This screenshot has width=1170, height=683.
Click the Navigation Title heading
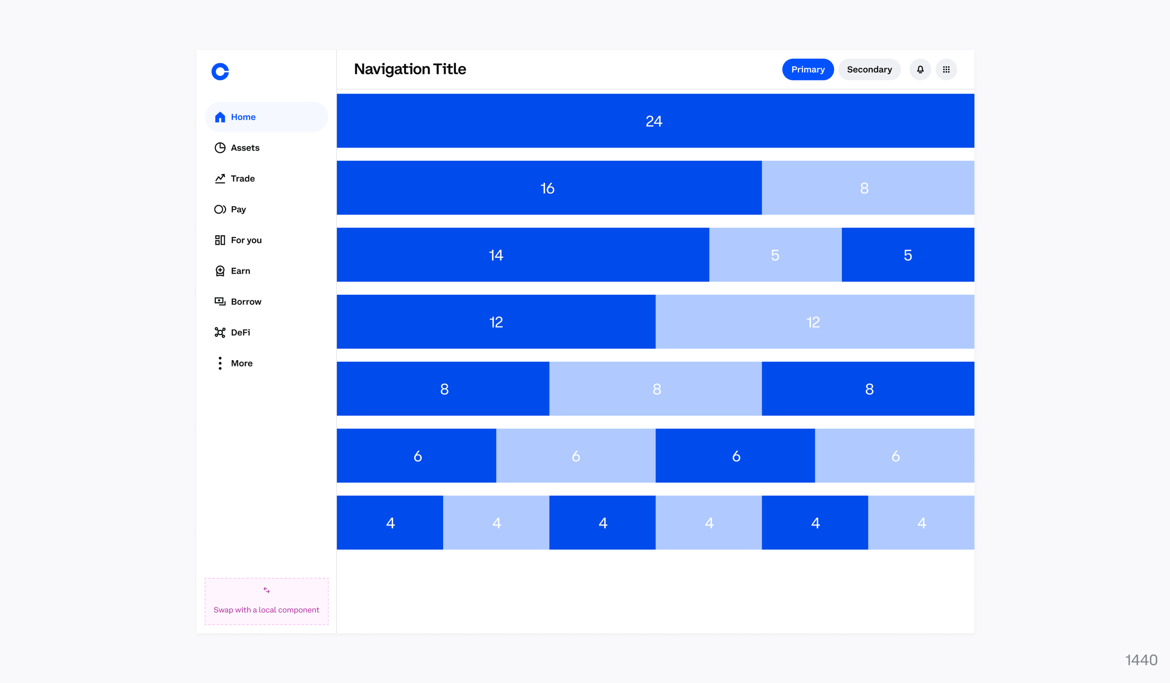pyautogui.click(x=410, y=69)
